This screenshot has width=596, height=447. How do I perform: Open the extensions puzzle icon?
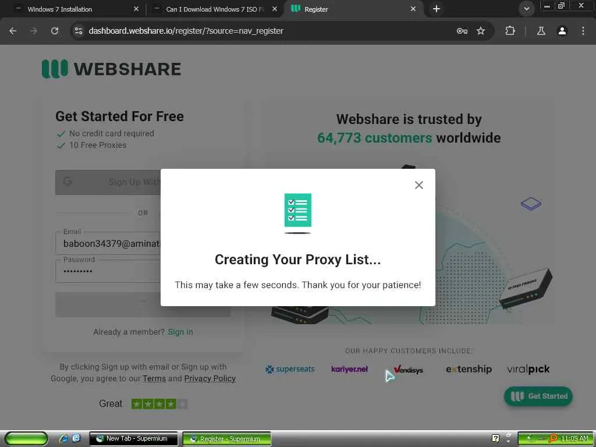click(510, 31)
